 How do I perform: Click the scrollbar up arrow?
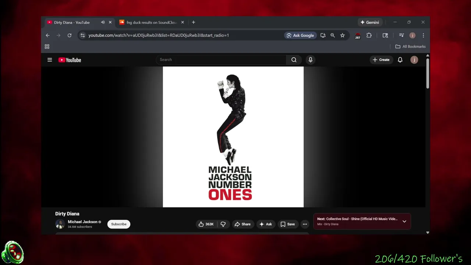click(428, 56)
